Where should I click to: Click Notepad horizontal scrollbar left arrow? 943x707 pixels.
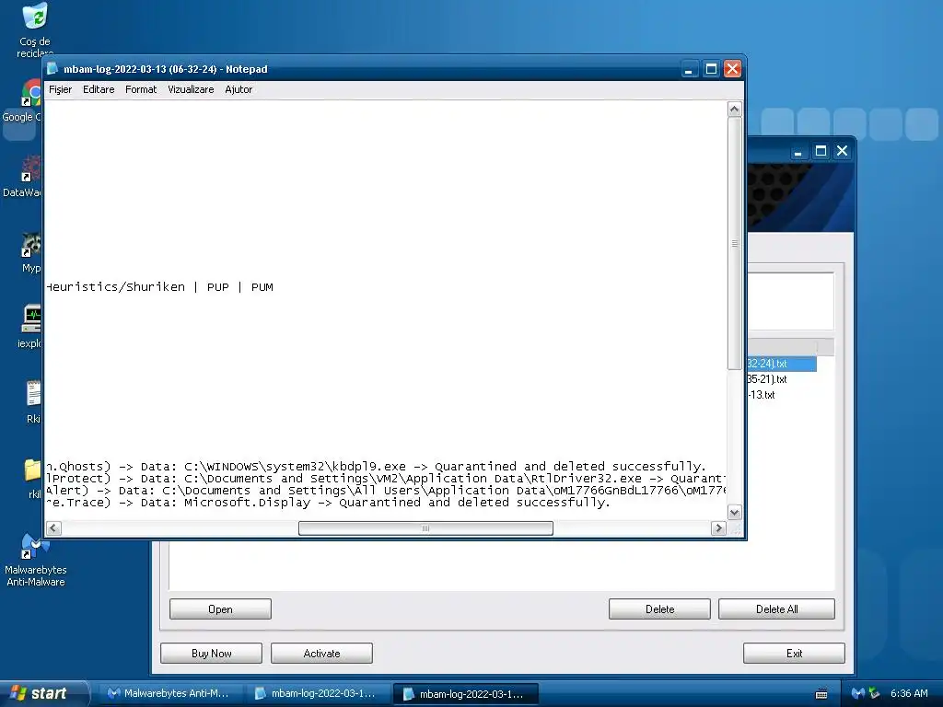(x=53, y=527)
